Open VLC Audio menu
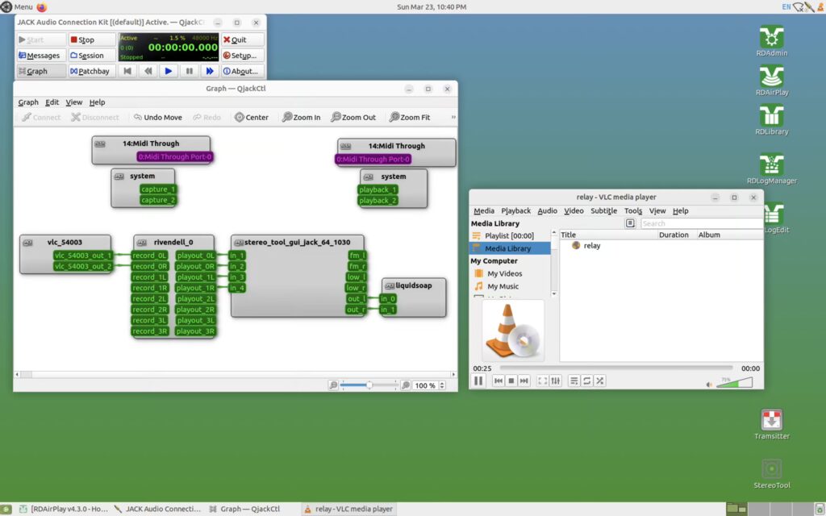Screen dimensions: 826x516 tap(547, 210)
